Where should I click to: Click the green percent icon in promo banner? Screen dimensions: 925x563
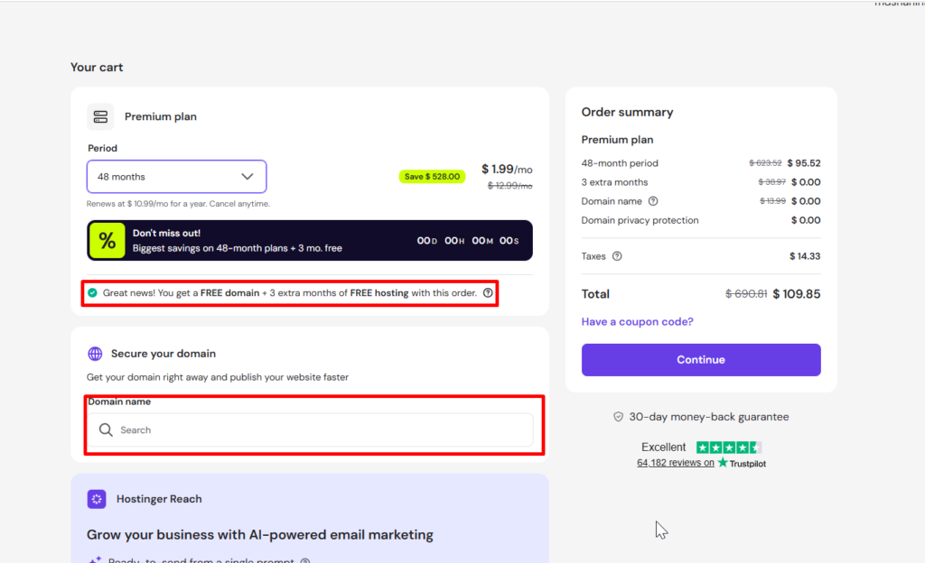pyautogui.click(x=107, y=241)
